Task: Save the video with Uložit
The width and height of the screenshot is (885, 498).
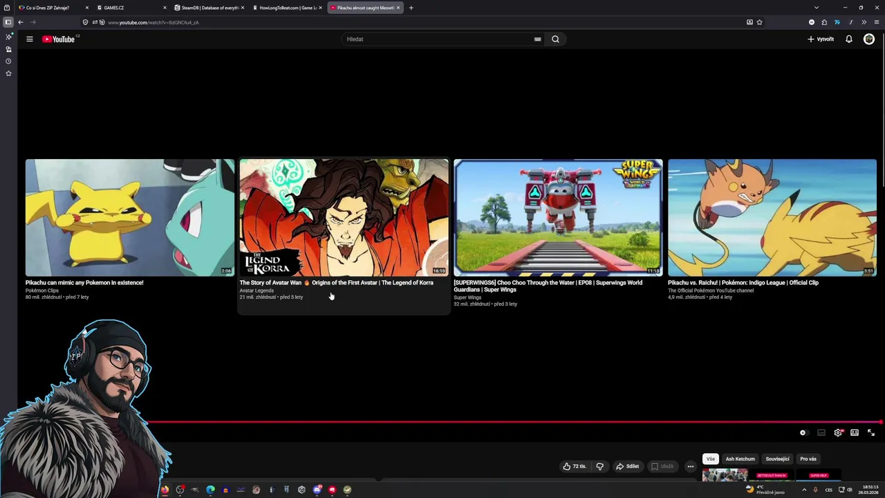Action: click(x=662, y=466)
